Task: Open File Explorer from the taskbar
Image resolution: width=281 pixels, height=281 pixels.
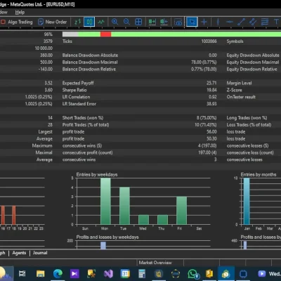Action: (40, 273)
